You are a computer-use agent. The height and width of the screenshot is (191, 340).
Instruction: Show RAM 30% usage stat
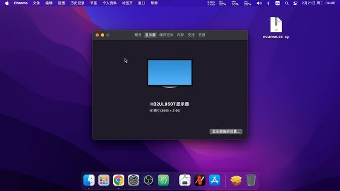point(235,3)
